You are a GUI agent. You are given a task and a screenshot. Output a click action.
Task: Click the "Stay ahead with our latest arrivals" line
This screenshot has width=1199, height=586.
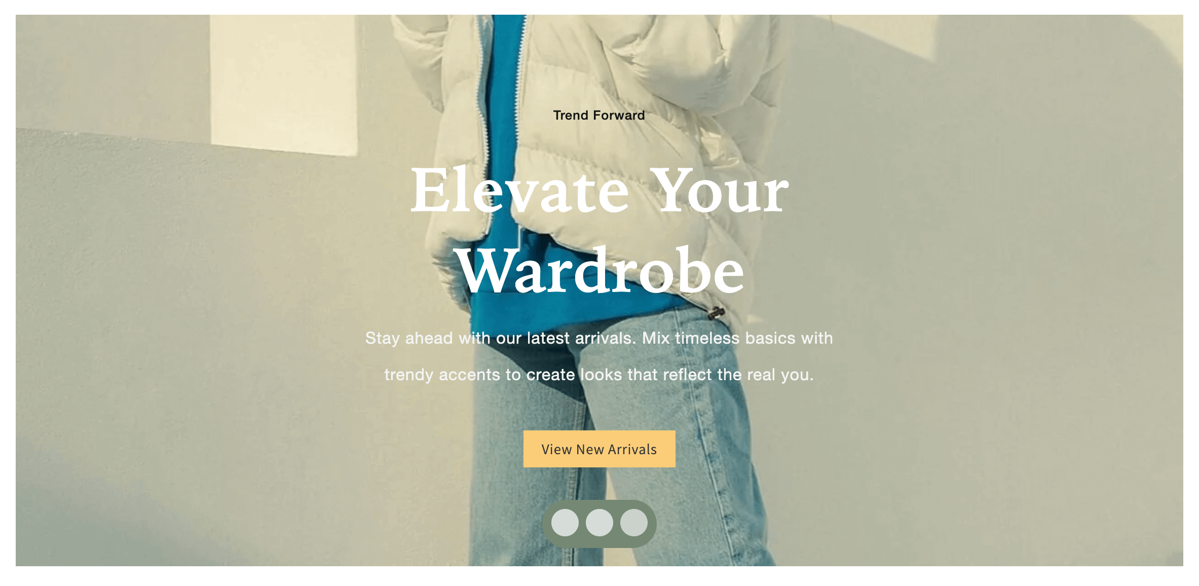click(x=599, y=338)
